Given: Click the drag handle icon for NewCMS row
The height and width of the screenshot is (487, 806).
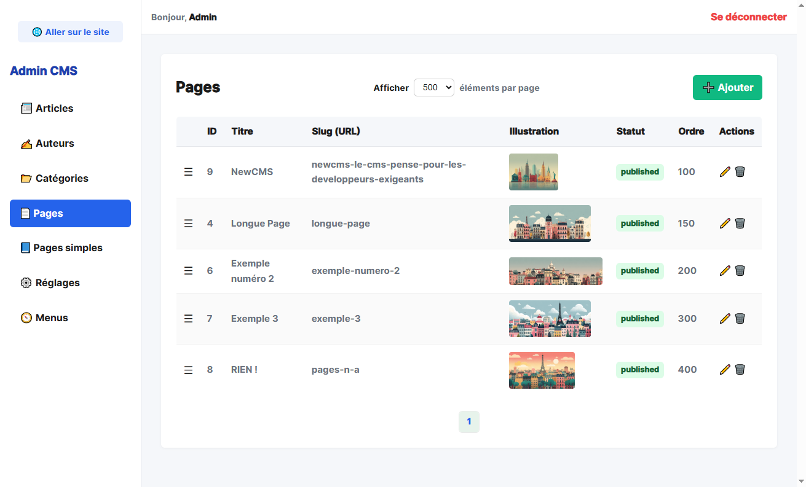Looking at the screenshot, I should [x=188, y=172].
